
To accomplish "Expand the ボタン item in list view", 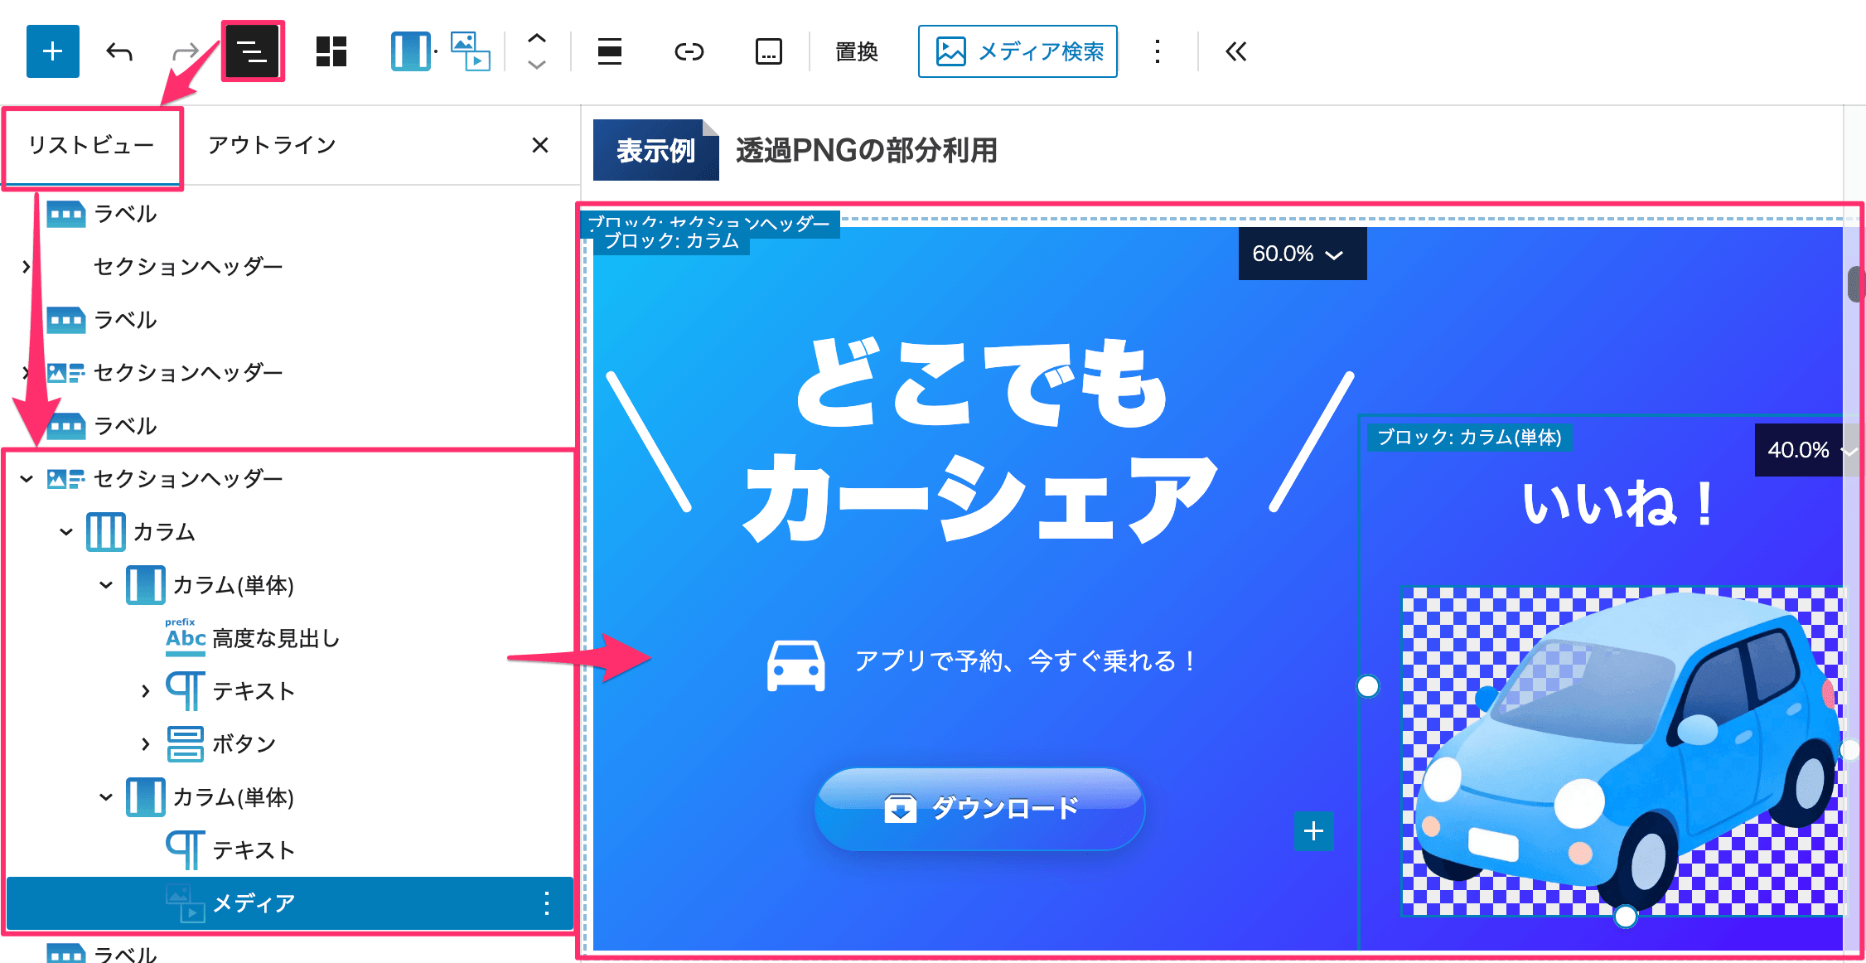I will tap(146, 743).
